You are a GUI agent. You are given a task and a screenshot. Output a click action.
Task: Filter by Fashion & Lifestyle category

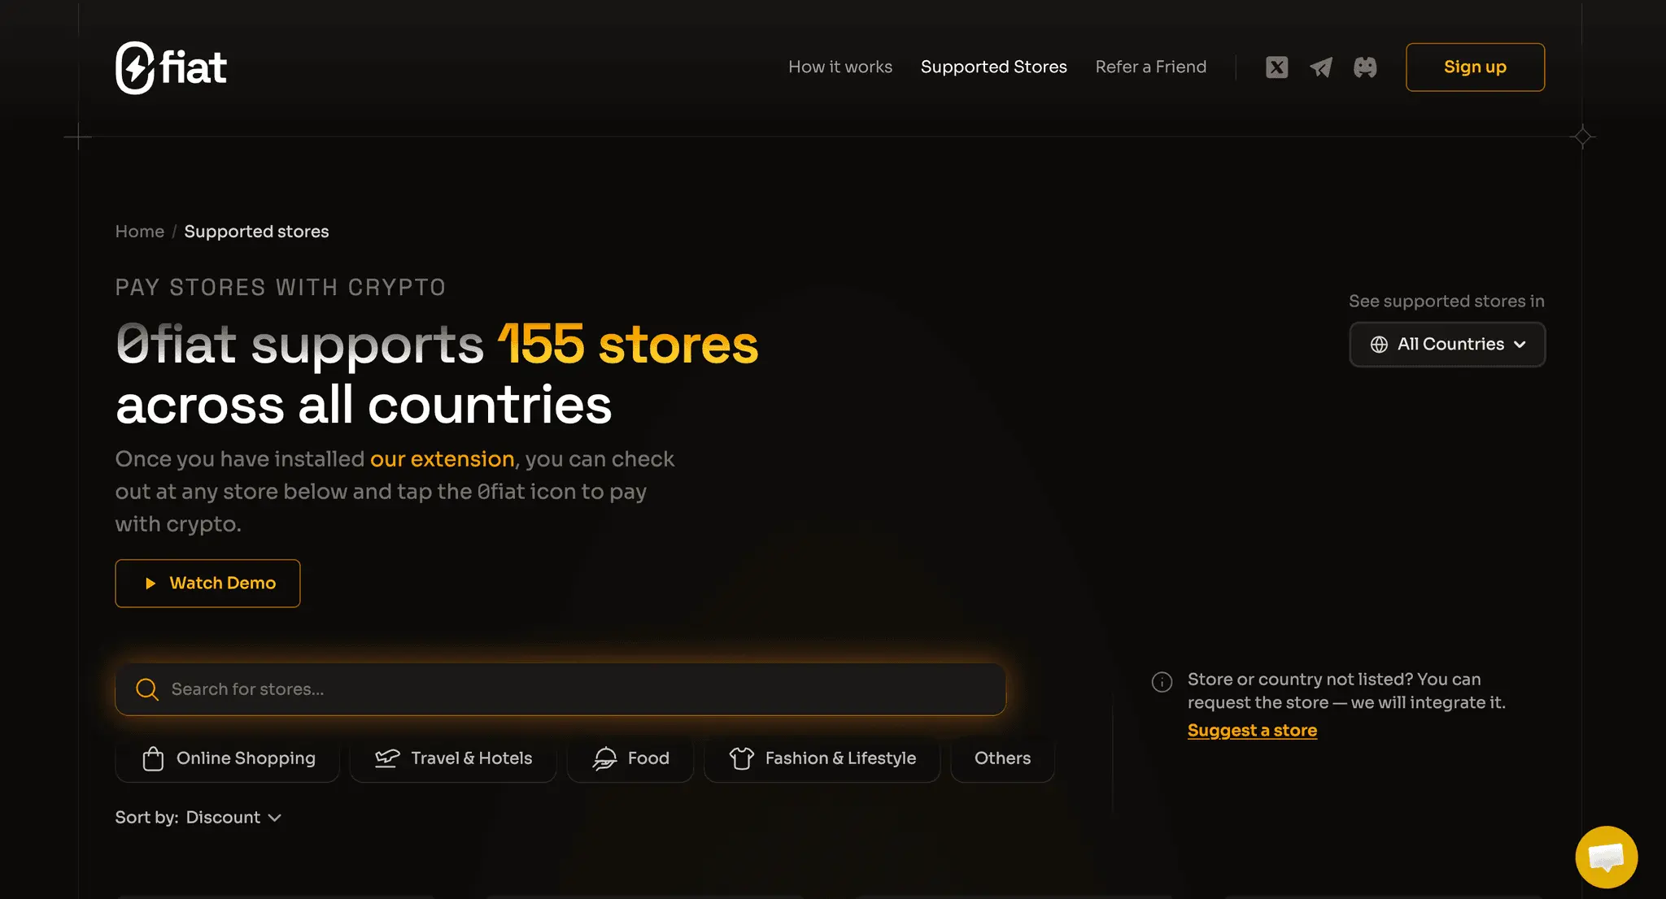[822, 758]
